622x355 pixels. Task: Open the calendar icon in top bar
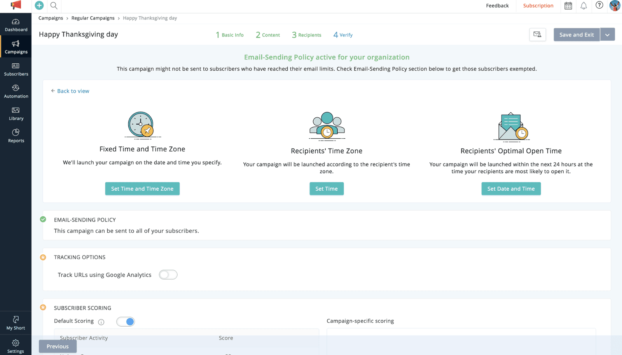pyautogui.click(x=568, y=5)
